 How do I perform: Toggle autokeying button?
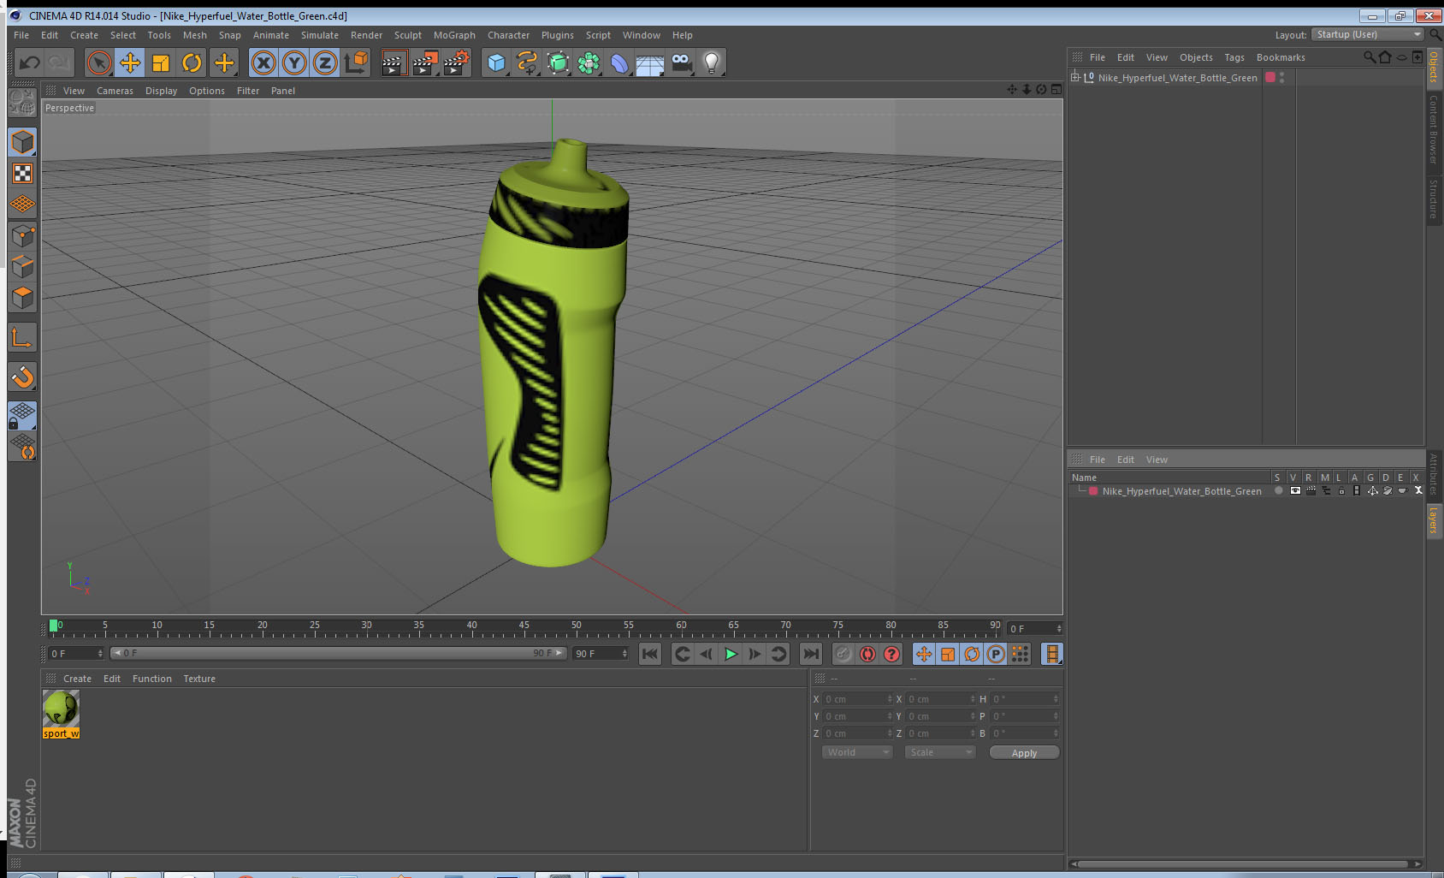(867, 655)
